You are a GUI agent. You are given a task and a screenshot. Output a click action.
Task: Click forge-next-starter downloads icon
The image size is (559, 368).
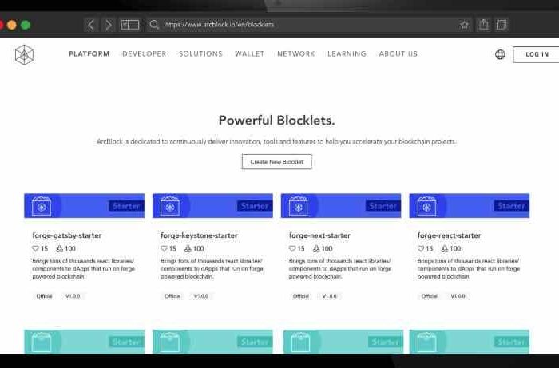coord(316,248)
